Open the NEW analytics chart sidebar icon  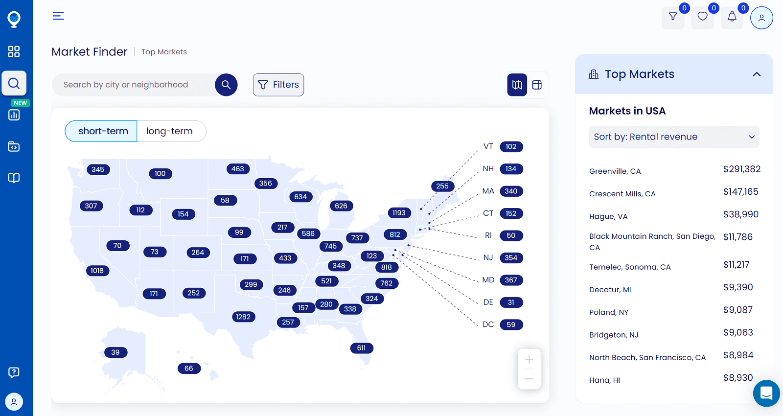[14, 115]
